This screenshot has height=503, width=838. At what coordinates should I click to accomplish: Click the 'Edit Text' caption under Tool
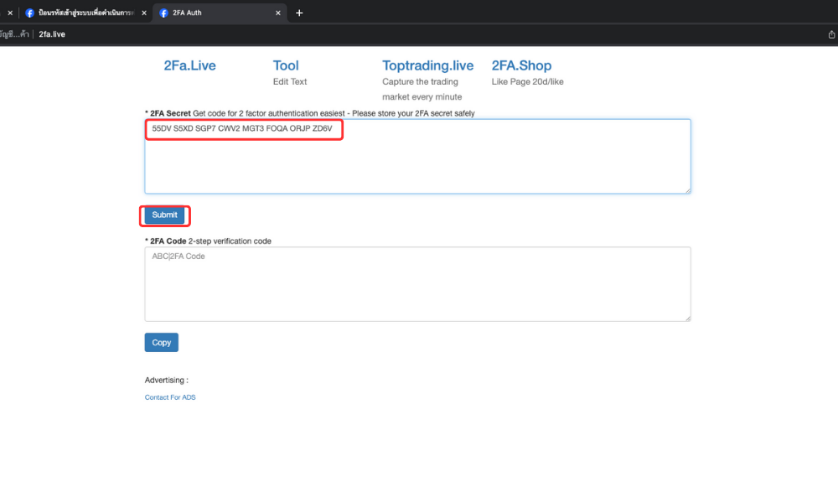pyautogui.click(x=290, y=82)
